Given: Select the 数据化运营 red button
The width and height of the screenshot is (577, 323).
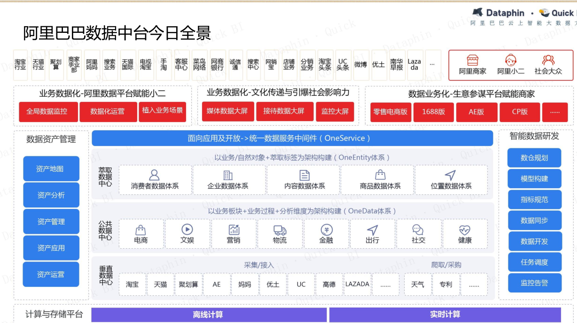Looking at the screenshot, I should pos(108,112).
